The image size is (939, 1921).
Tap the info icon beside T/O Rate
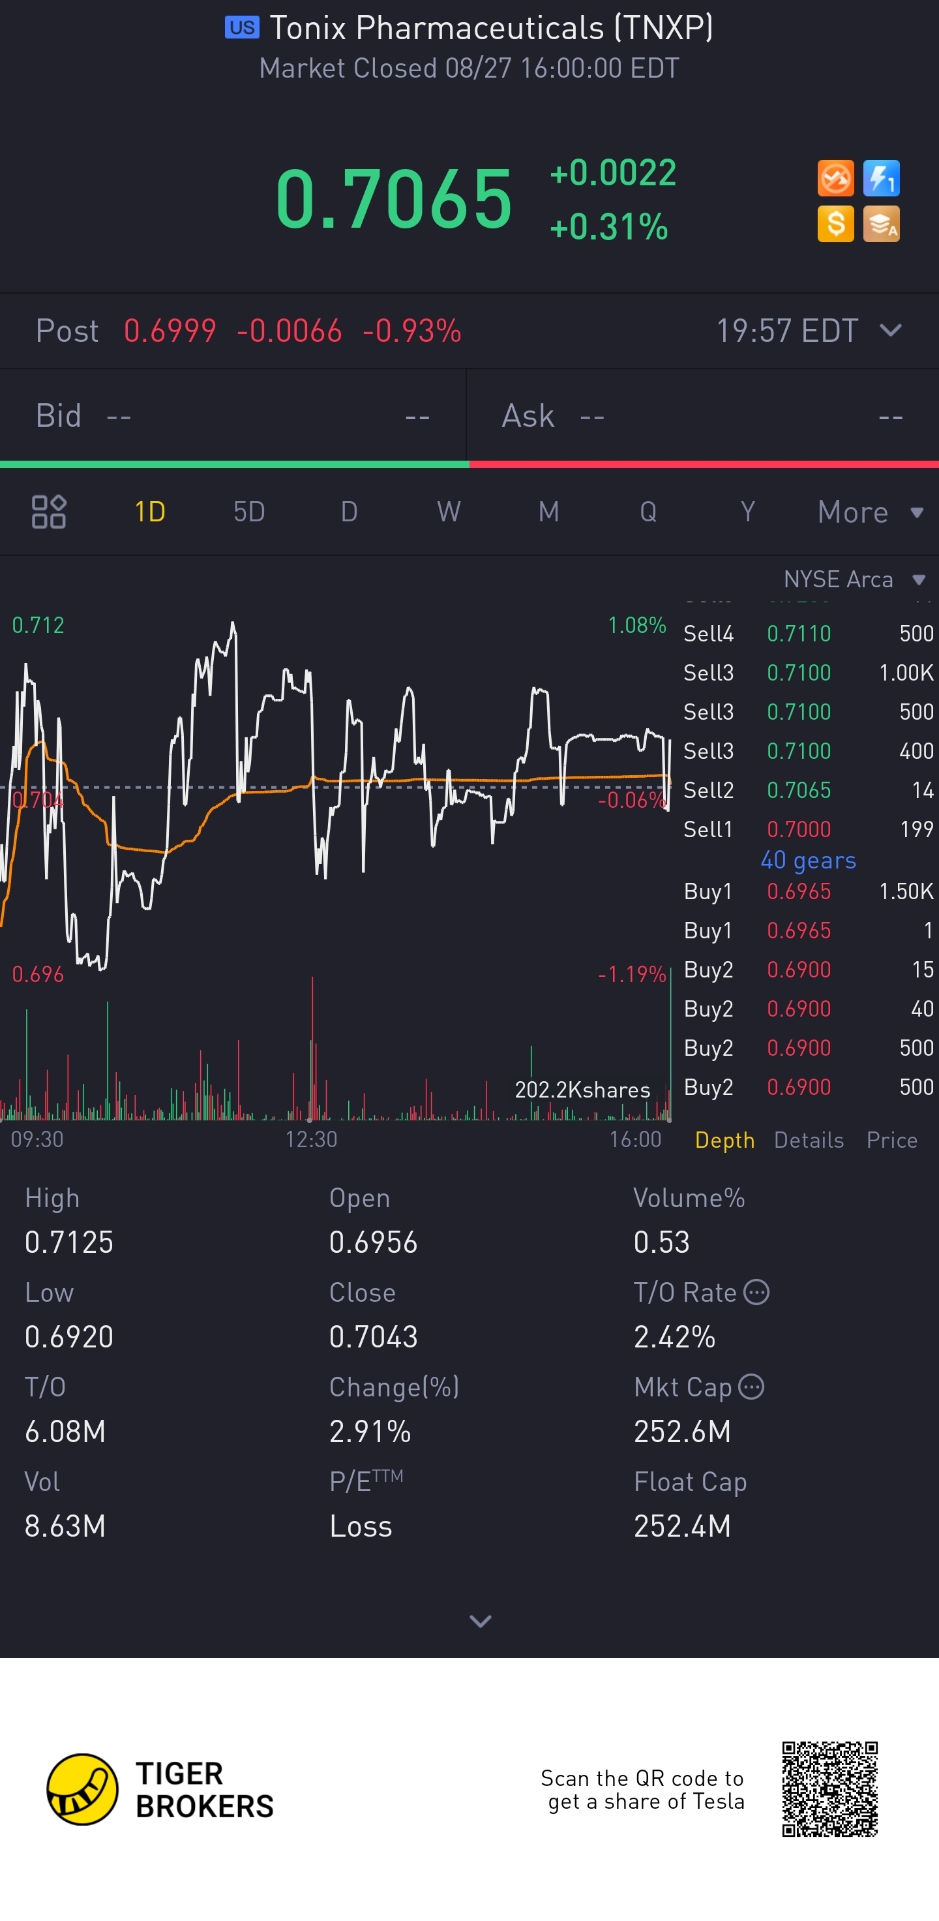coord(756,1293)
